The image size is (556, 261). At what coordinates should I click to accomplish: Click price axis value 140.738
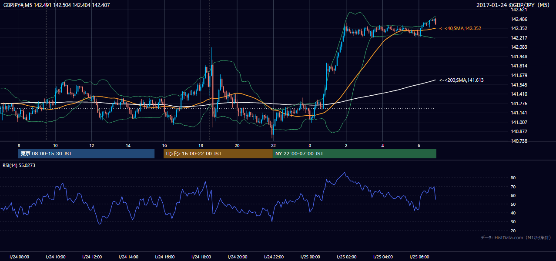click(520, 141)
